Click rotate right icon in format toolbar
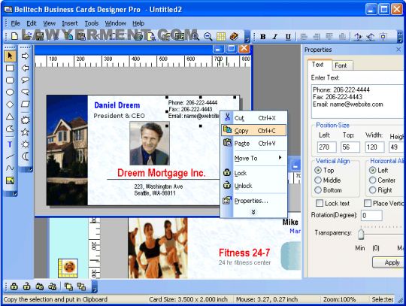The height and width of the screenshot is (306, 406). coord(358,37)
